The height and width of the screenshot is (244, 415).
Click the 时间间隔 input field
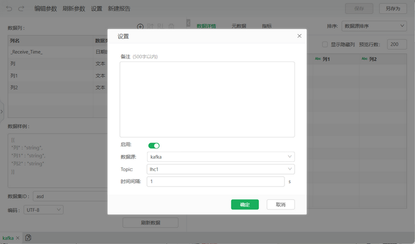[x=215, y=181]
